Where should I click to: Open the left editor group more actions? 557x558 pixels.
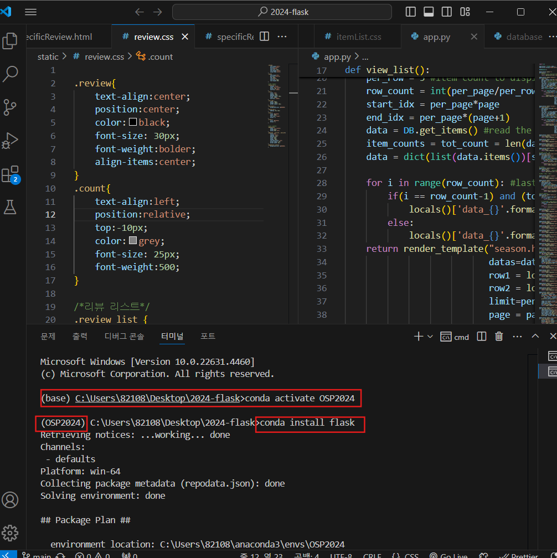282,37
